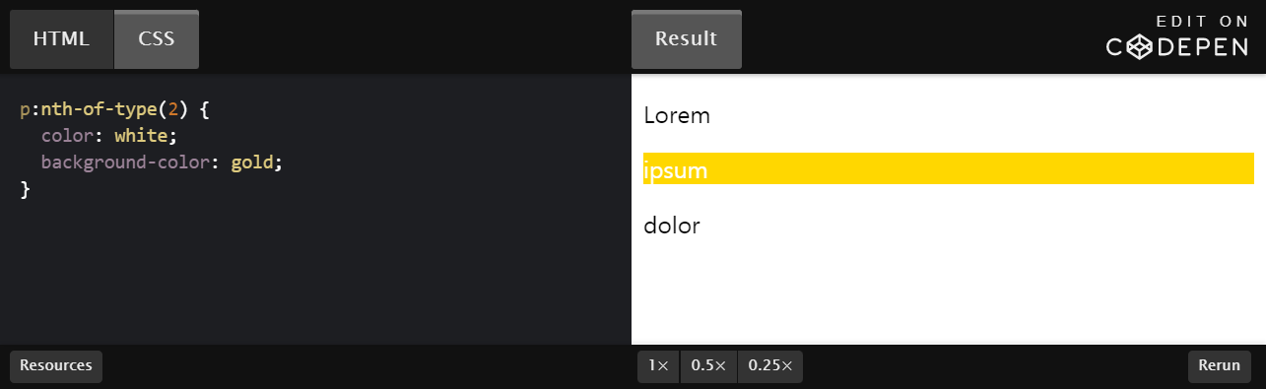Image resolution: width=1266 pixels, height=389 pixels.
Task: Click the nth-of-type selector text in code
Action: coord(100,108)
